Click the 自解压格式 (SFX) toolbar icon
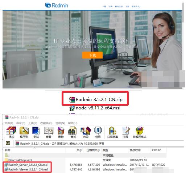 (140, 132)
